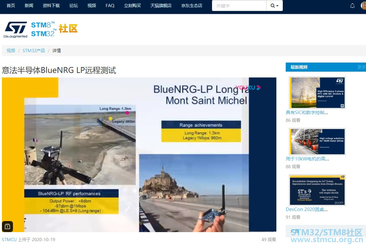366x247 pixels.
Task: Open the notifications bell
Action: click(x=352, y=6)
